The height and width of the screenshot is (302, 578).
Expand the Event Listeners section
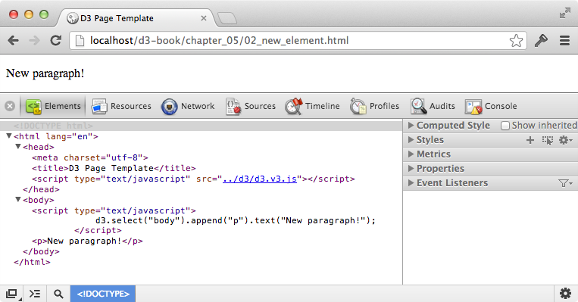coord(411,182)
